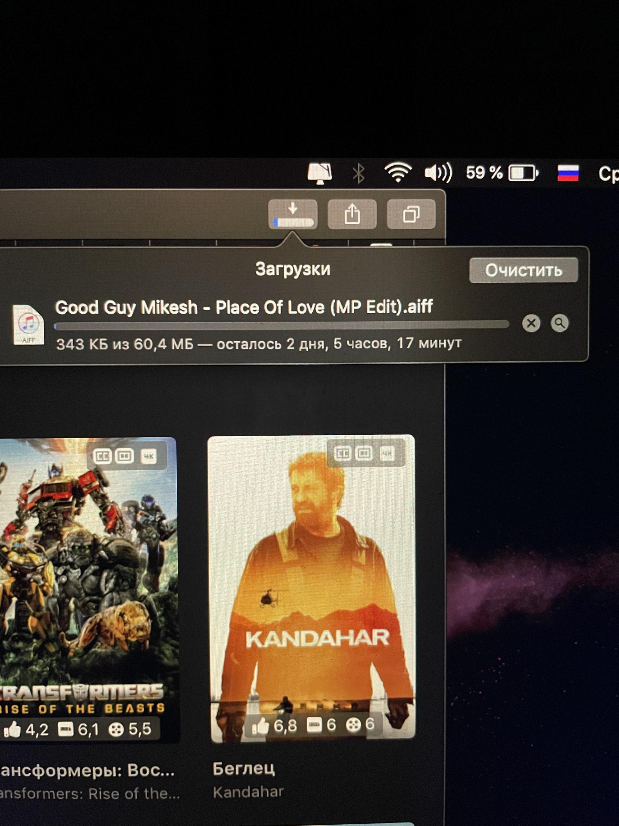
Task: Open the Safari downloads toolbar button
Action: [293, 214]
